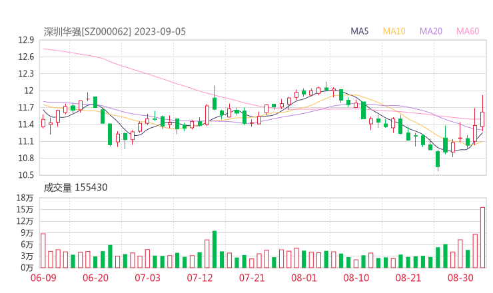493x293 pixels.
Task: Click the 9万 volume axis label
Action: click(x=27, y=232)
